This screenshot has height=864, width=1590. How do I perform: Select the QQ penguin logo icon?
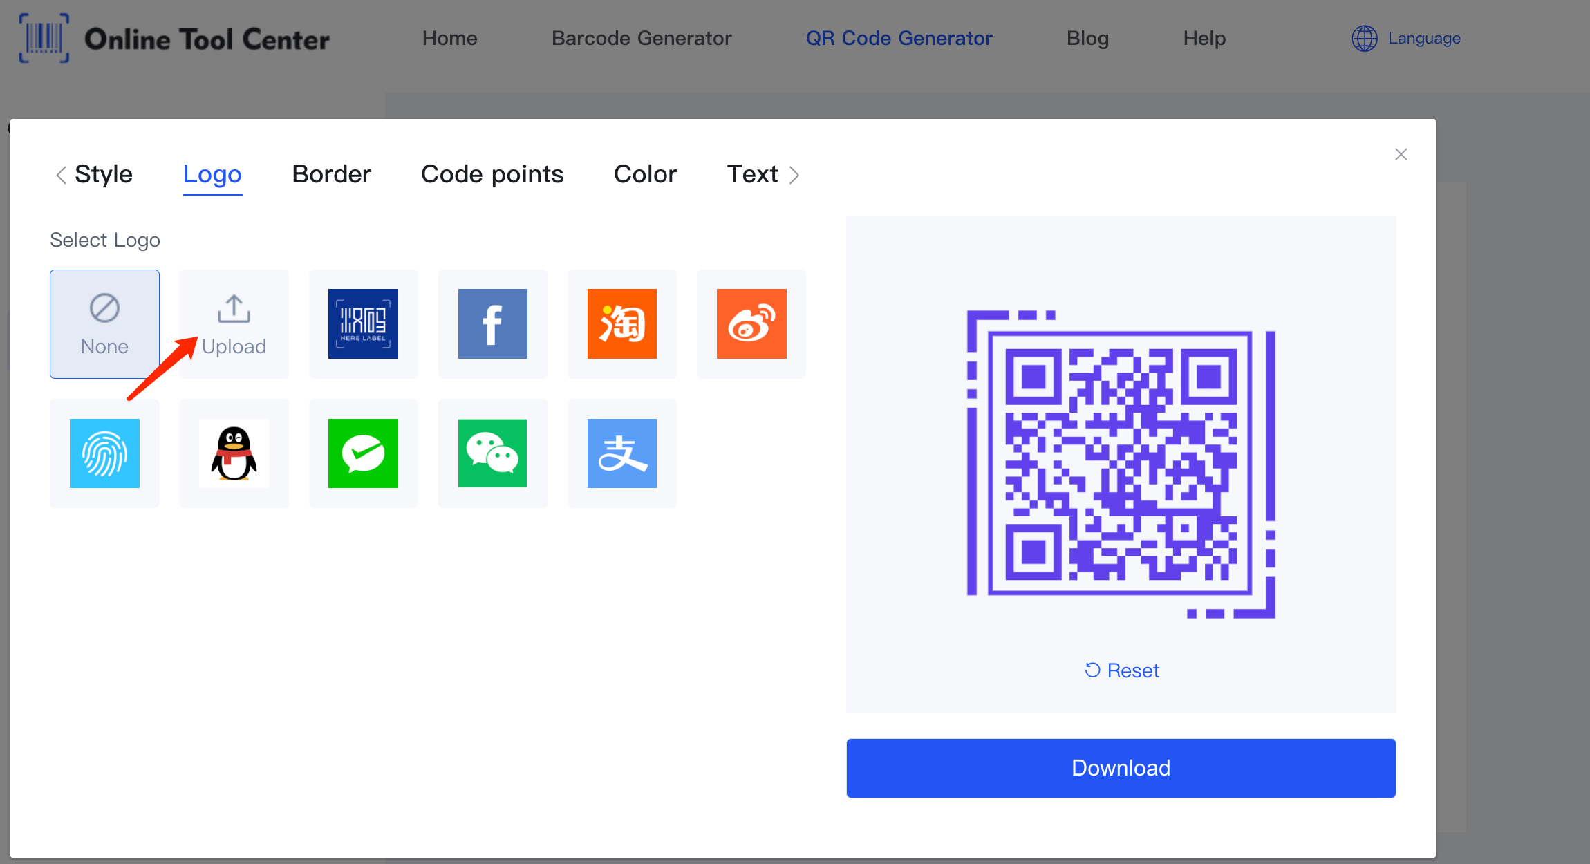pos(234,452)
